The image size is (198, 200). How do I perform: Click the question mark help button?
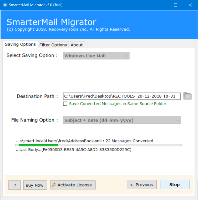[15, 185]
